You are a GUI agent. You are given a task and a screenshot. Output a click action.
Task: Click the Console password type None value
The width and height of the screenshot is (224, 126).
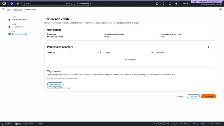click(106, 37)
